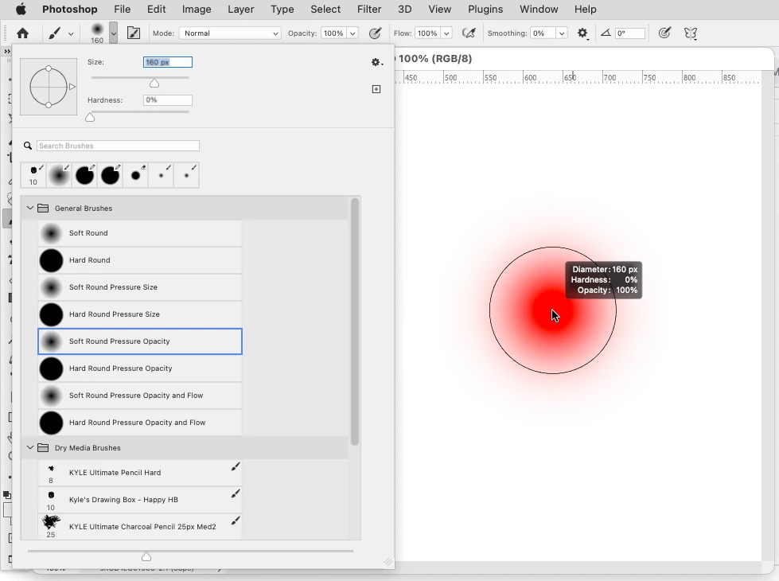Open the Apple menu
The width and height of the screenshot is (779, 581).
21,9
